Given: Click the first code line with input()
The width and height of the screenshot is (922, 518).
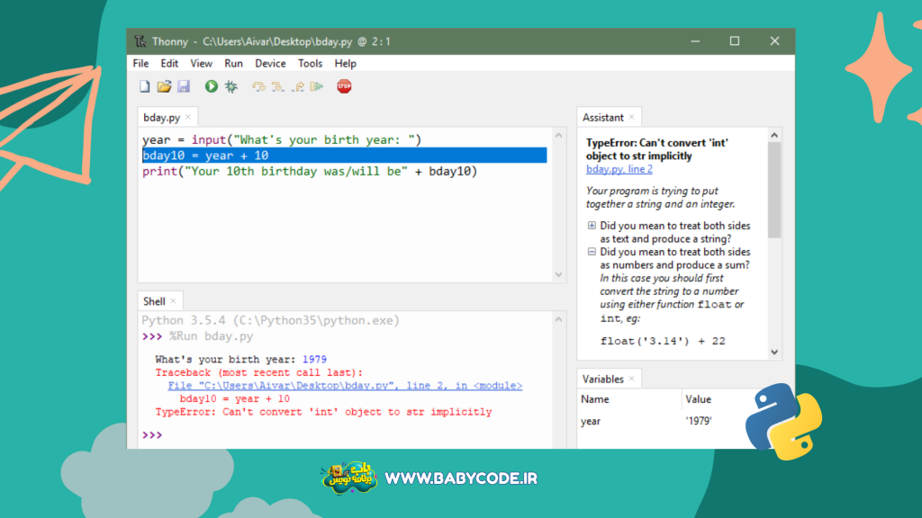Looking at the screenshot, I should click(282, 139).
